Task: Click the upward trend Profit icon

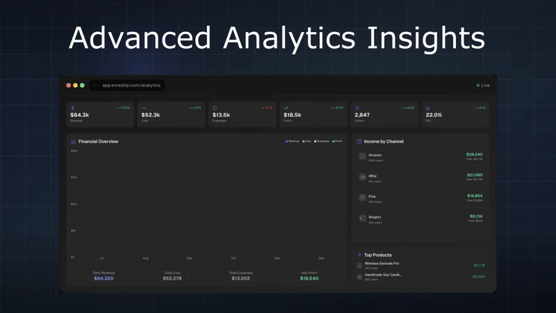Action: (x=286, y=108)
